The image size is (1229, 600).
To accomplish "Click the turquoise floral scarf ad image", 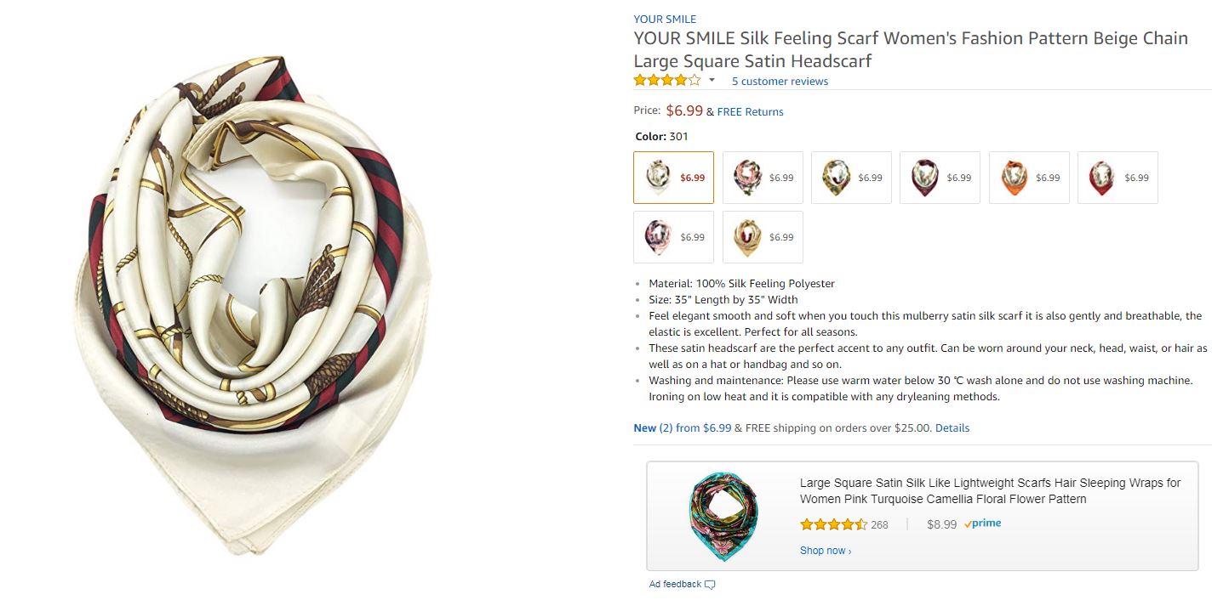I will (x=723, y=517).
